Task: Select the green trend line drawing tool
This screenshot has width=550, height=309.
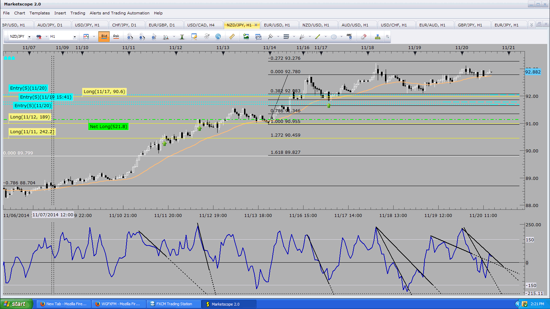Action: (x=318, y=36)
